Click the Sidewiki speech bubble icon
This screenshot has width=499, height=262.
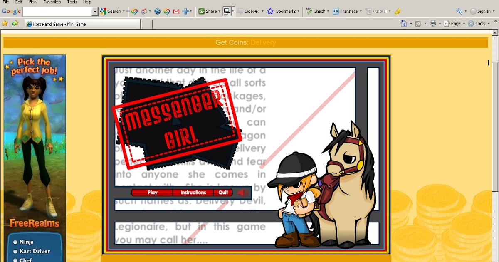(240, 11)
